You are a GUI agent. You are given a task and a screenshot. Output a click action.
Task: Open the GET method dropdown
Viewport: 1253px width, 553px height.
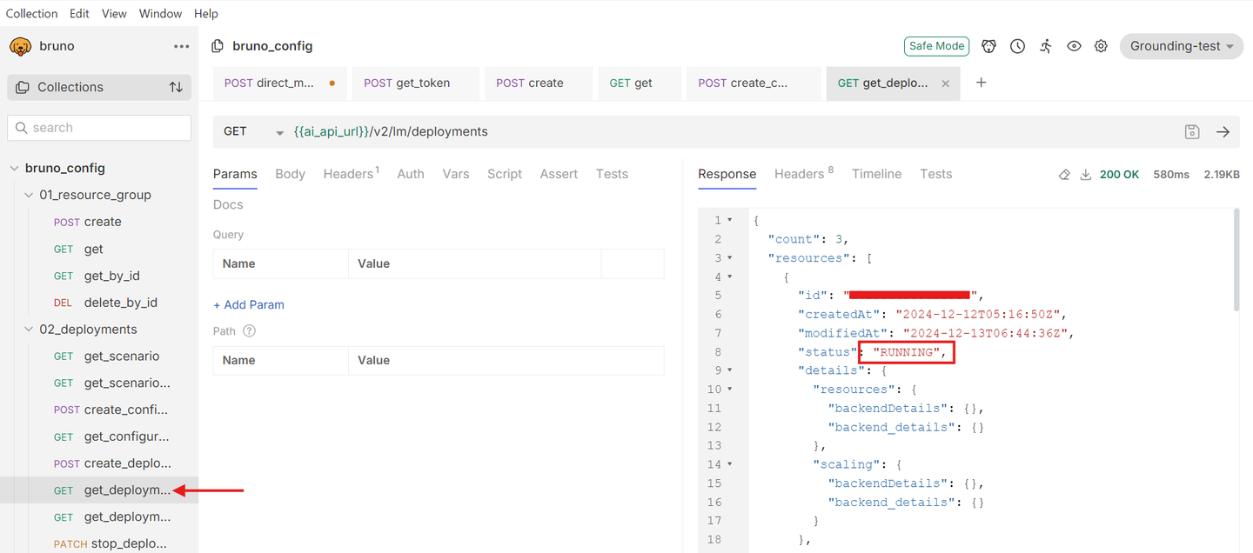coord(253,132)
